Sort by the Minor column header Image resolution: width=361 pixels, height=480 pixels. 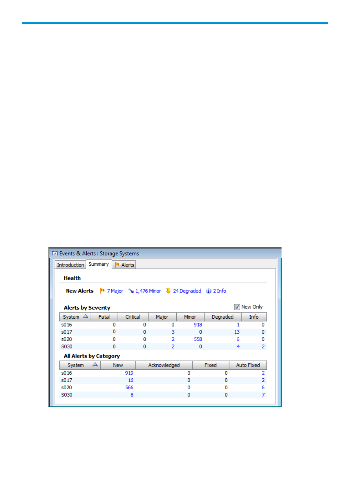[190, 317]
